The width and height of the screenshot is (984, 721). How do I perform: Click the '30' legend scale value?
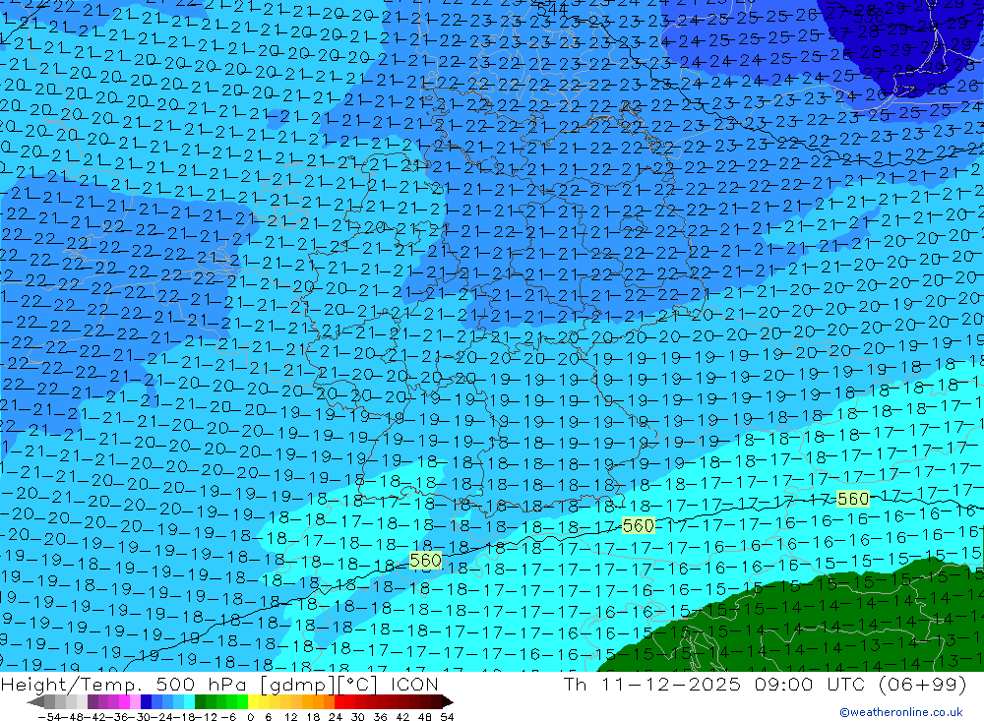coord(358,717)
